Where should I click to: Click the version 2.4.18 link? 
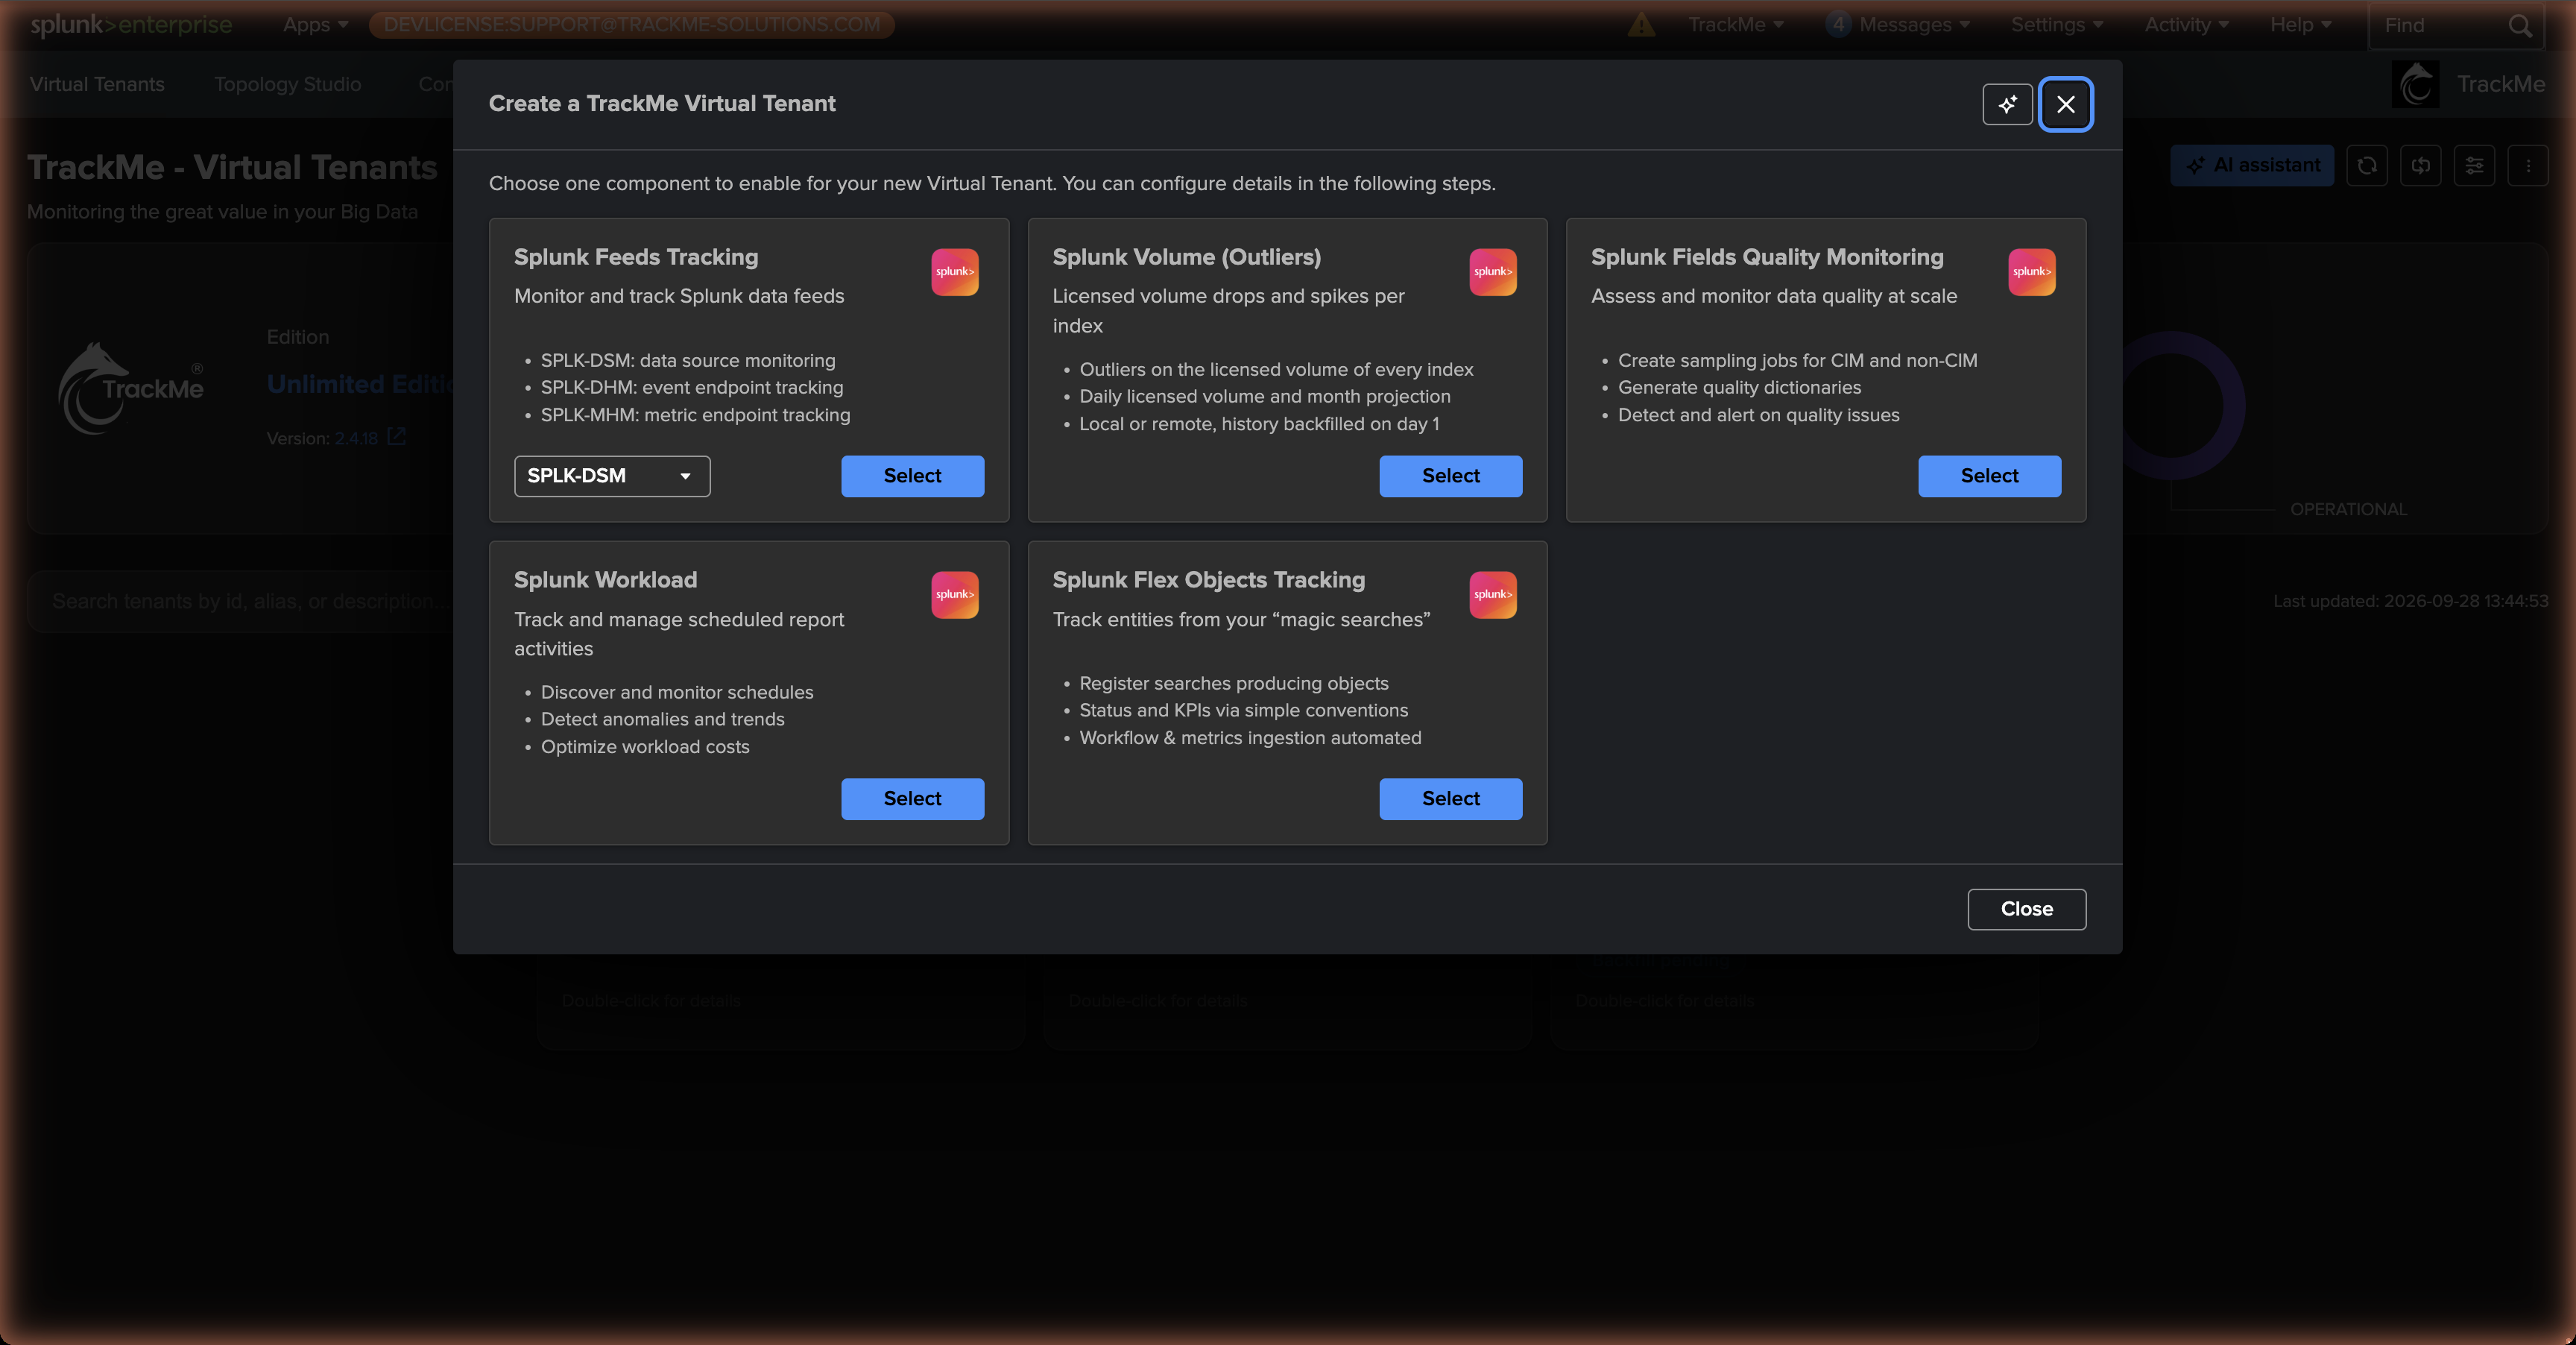click(x=356, y=439)
